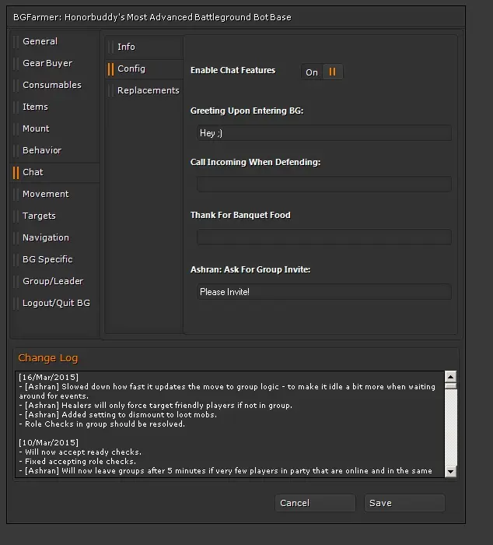Screen dimensions: 493x545
Task: Click the change log scrollbar thumb
Action: pyautogui.click(x=451, y=386)
